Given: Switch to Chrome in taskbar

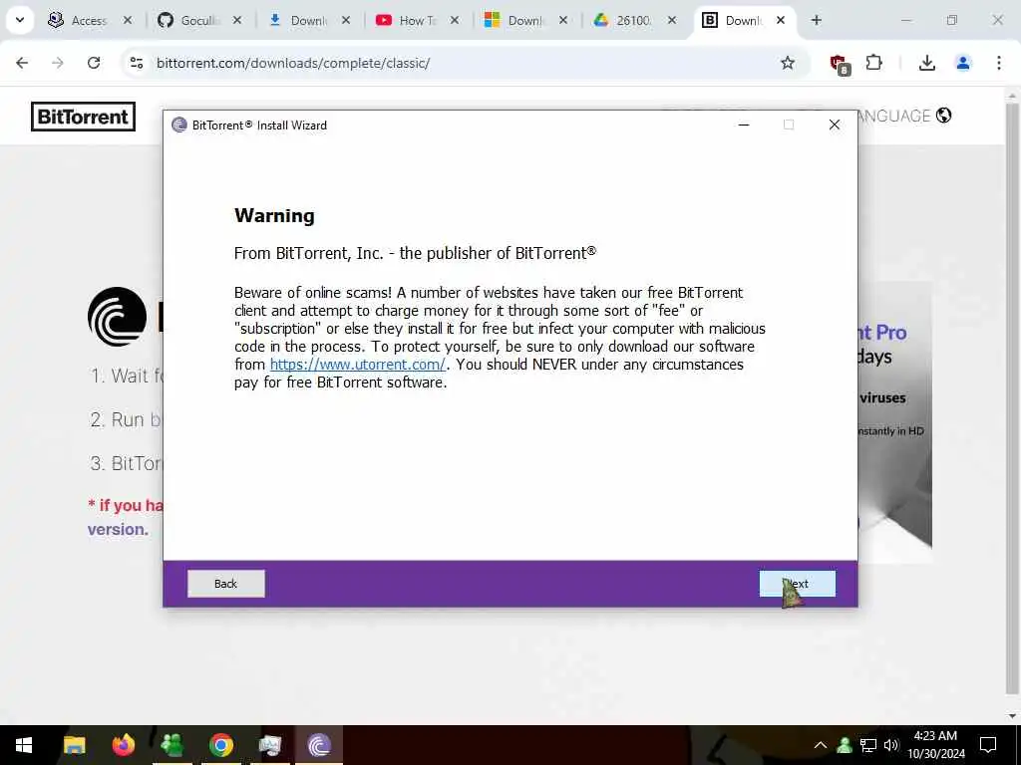Looking at the screenshot, I should (221, 745).
